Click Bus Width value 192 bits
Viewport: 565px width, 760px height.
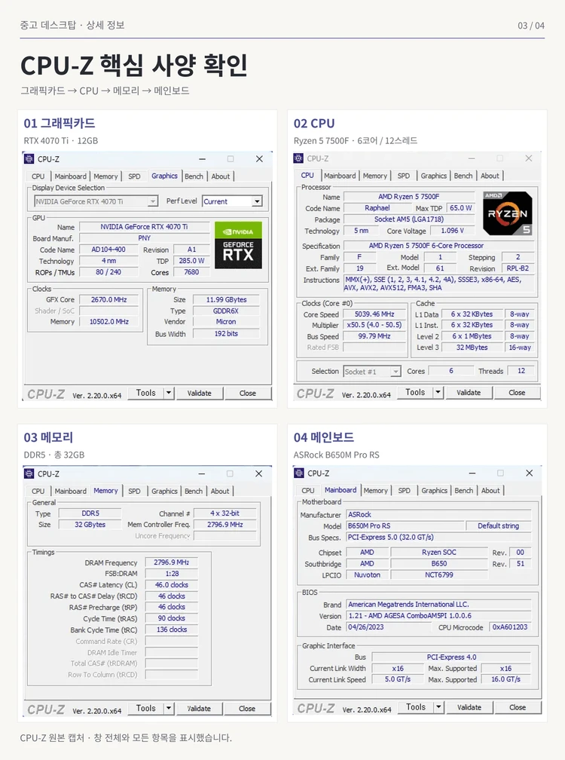pos(226,333)
